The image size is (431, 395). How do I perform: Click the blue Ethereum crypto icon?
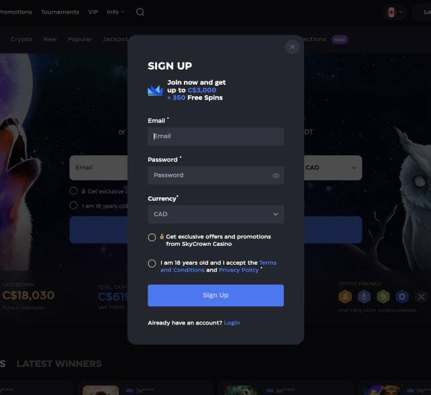pyautogui.click(x=365, y=297)
